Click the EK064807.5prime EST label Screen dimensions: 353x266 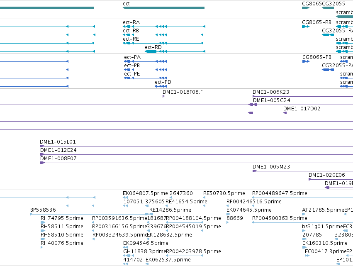click(x=145, y=193)
